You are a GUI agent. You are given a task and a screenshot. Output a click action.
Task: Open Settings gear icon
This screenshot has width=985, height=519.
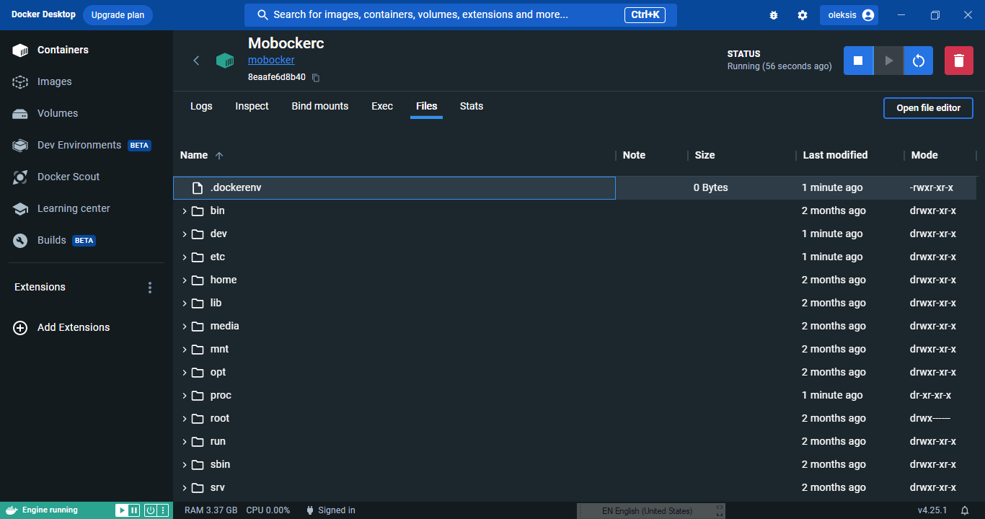pos(803,15)
